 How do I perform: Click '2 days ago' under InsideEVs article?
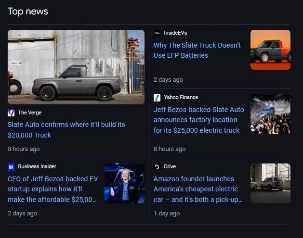168,80
